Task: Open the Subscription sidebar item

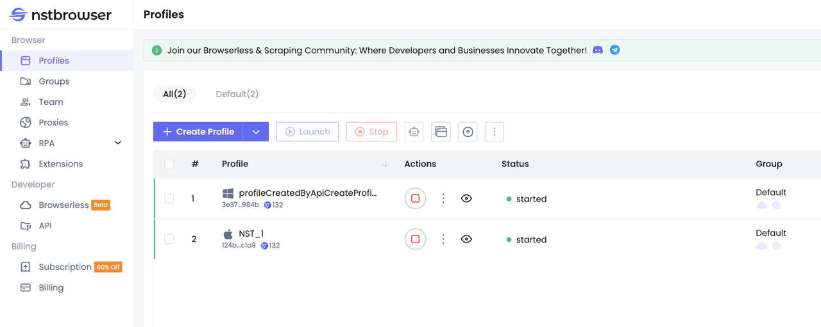Action: pyautogui.click(x=67, y=267)
